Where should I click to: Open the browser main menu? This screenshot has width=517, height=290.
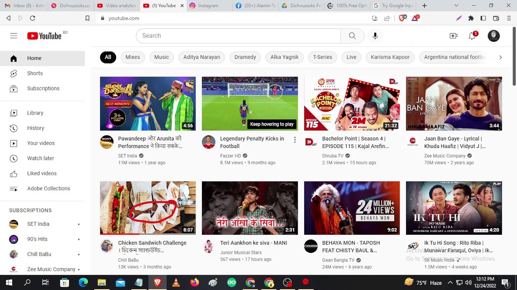[x=509, y=18]
